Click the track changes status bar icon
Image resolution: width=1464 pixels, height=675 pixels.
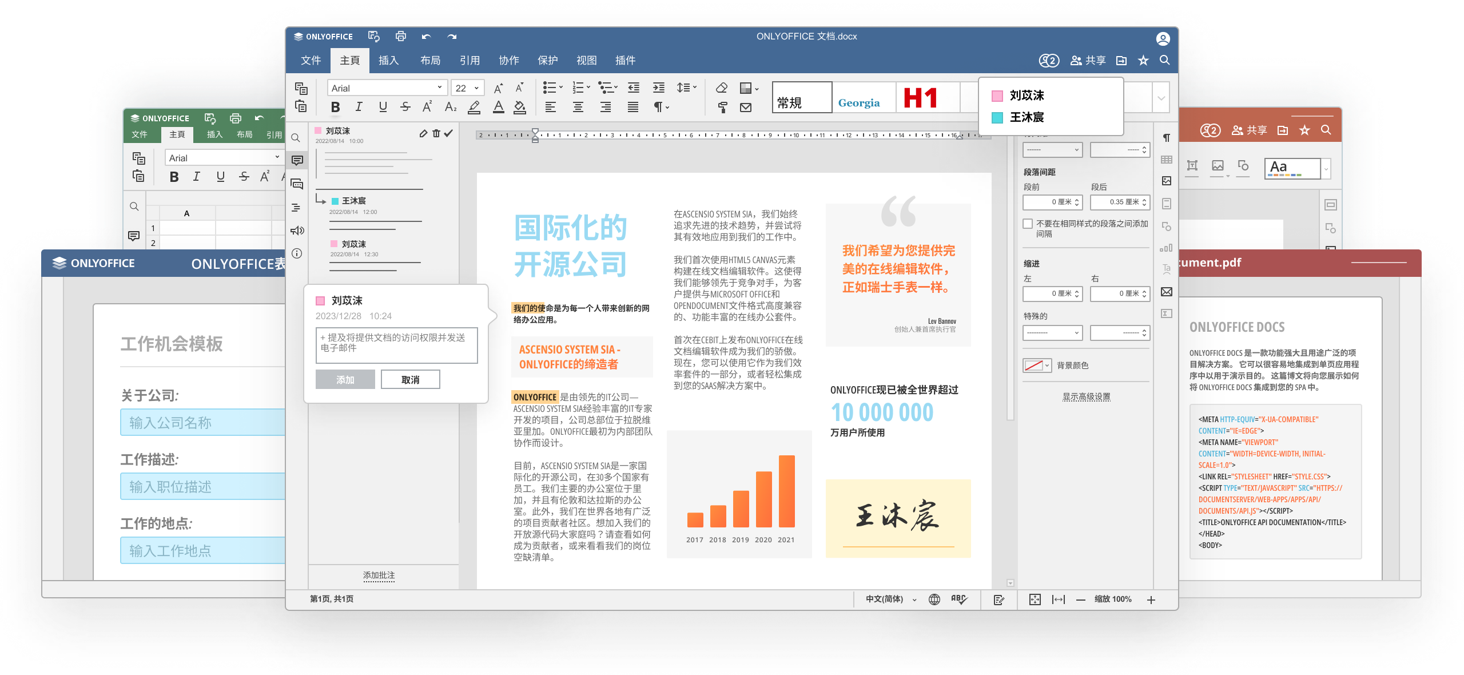pos(999,599)
